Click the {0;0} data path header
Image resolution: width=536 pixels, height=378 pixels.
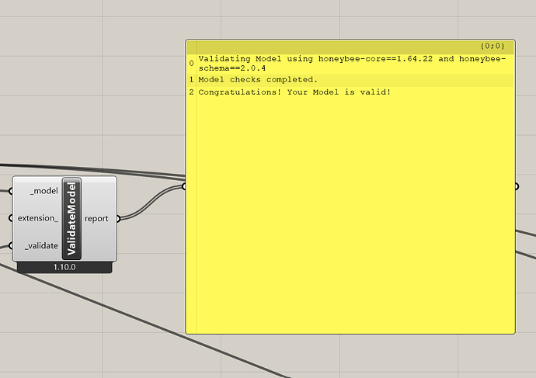point(492,46)
